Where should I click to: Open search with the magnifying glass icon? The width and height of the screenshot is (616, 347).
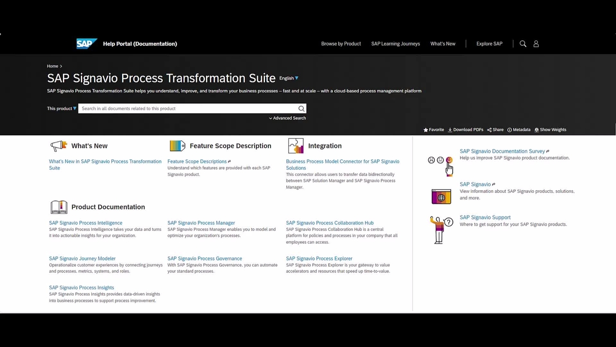[523, 44]
